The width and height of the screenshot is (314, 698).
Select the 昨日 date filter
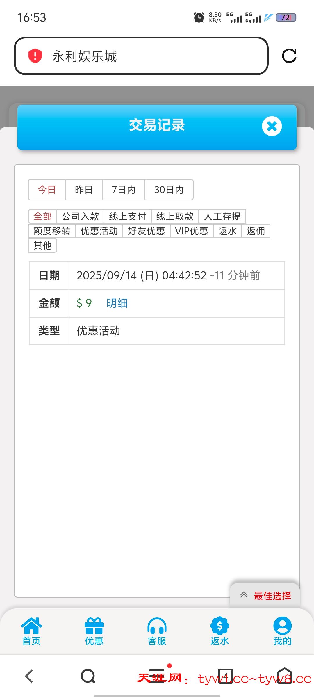pos(84,190)
